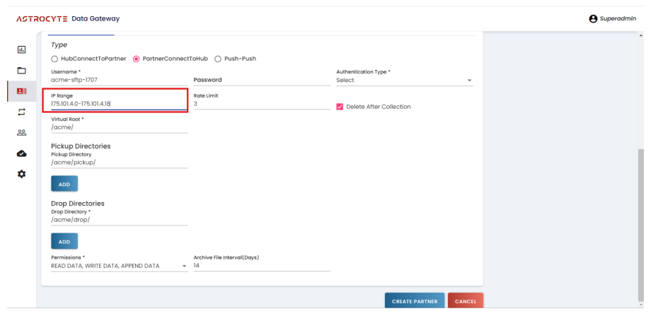Open the transfers arrows icon in sidebar
658x316 pixels.
tap(21, 112)
